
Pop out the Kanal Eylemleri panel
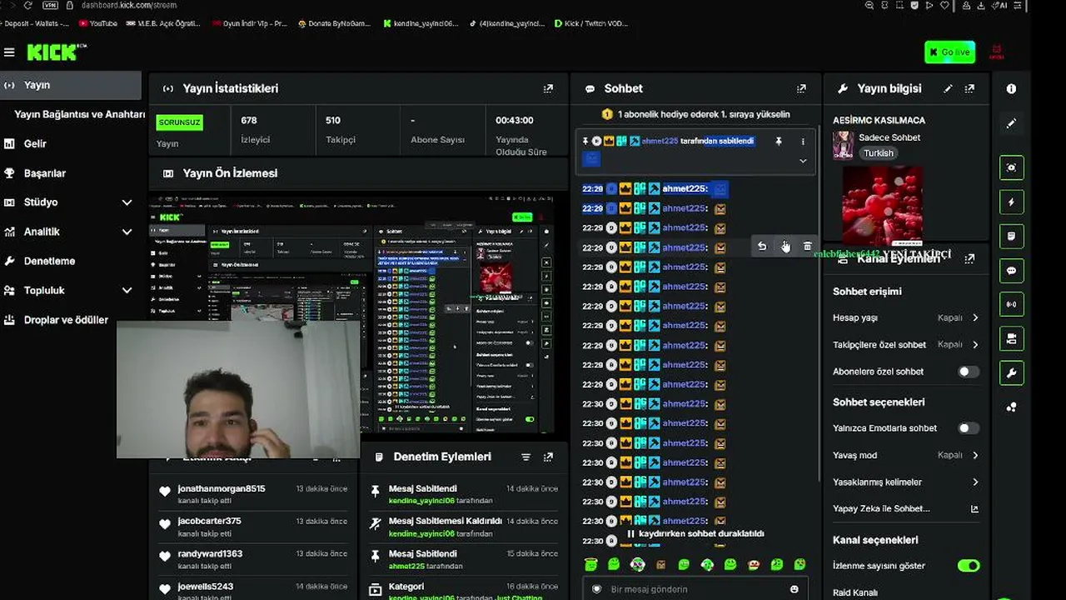(969, 259)
